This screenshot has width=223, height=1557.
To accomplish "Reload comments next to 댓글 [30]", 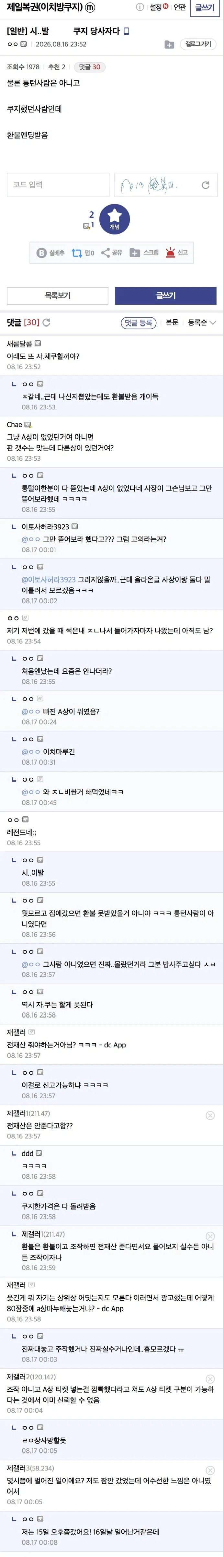I will [x=46, y=323].
